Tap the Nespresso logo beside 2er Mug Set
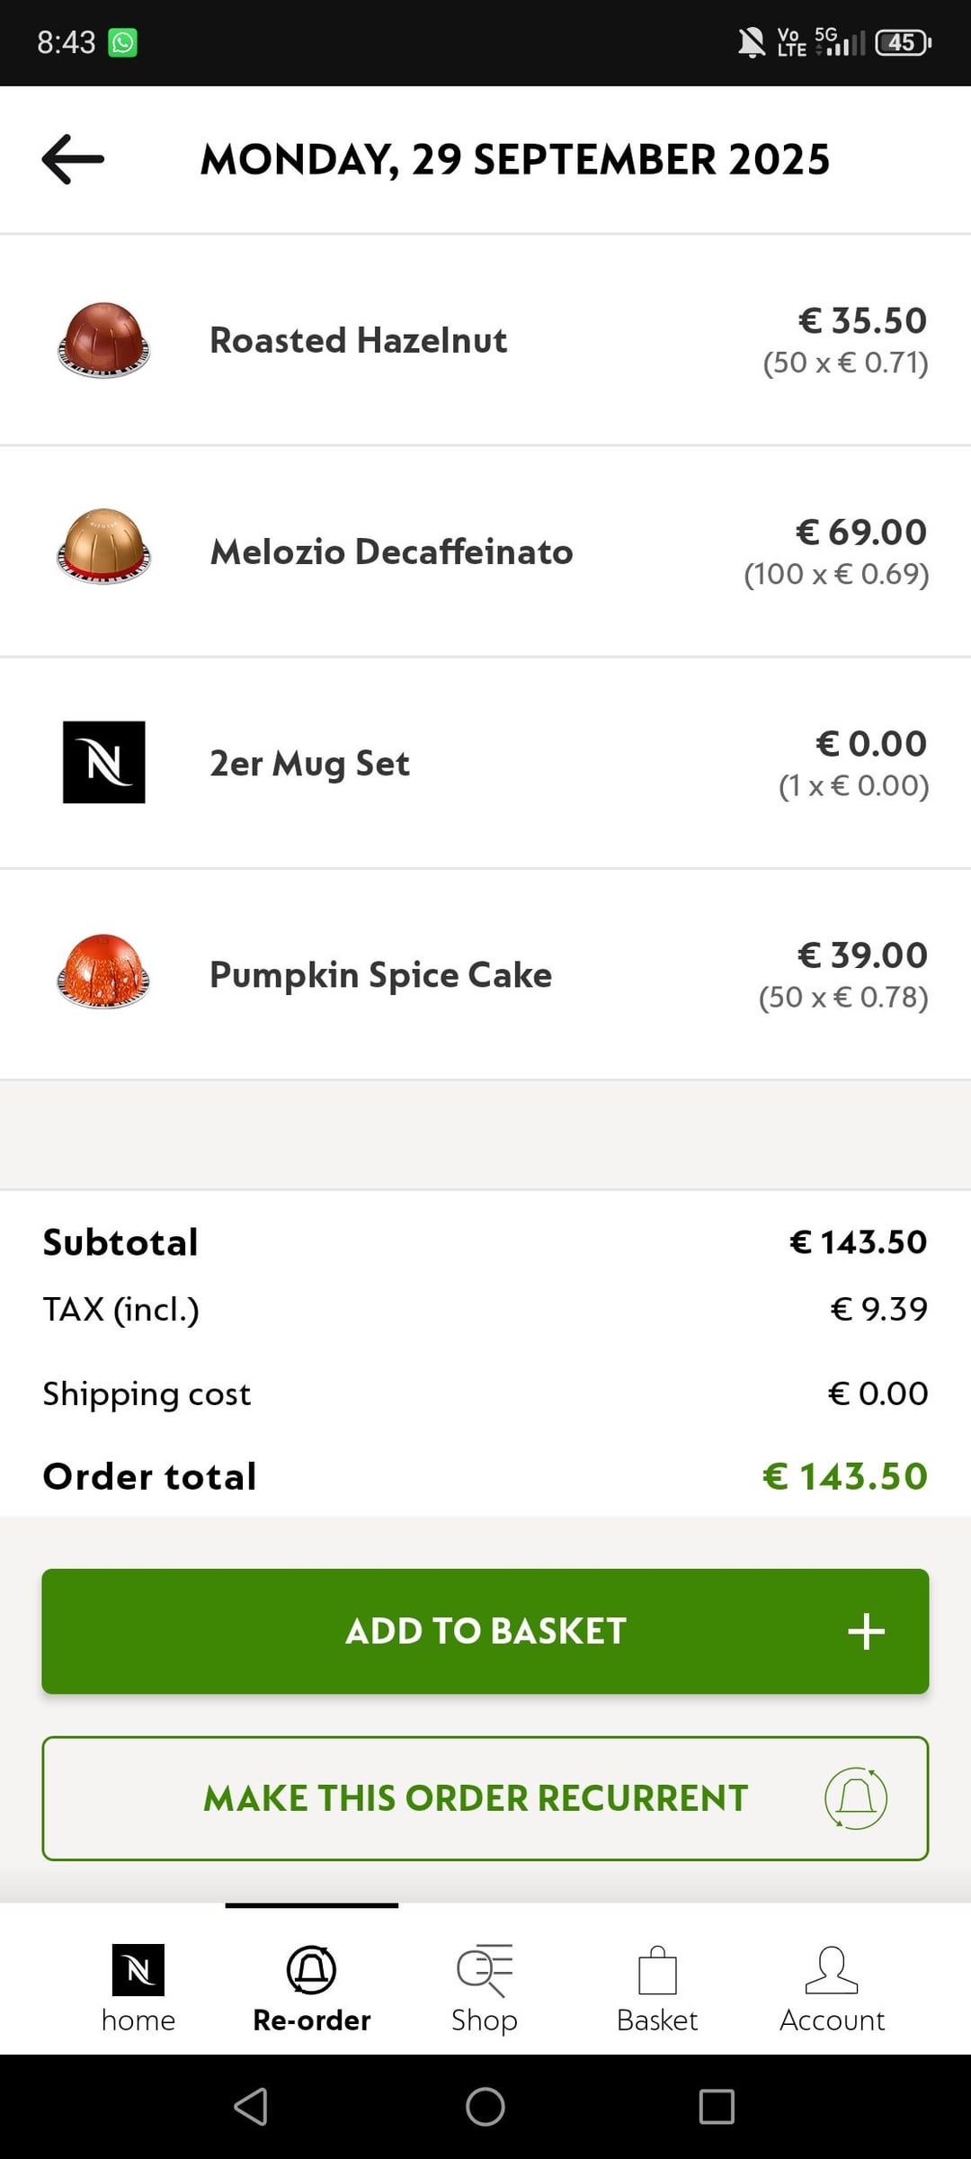 point(103,762)
